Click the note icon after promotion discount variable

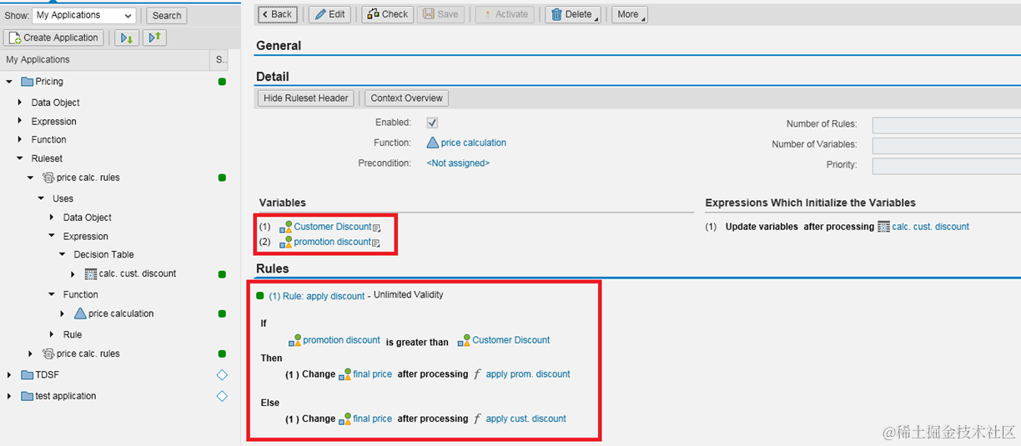pyautogui.click(x=375, y=243)
